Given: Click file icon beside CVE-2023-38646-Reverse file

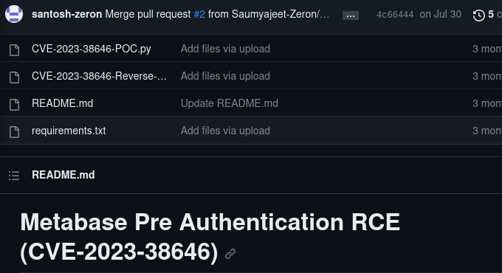Looking at the screenshot, I should pyautogui.click(x=14, y=77).
